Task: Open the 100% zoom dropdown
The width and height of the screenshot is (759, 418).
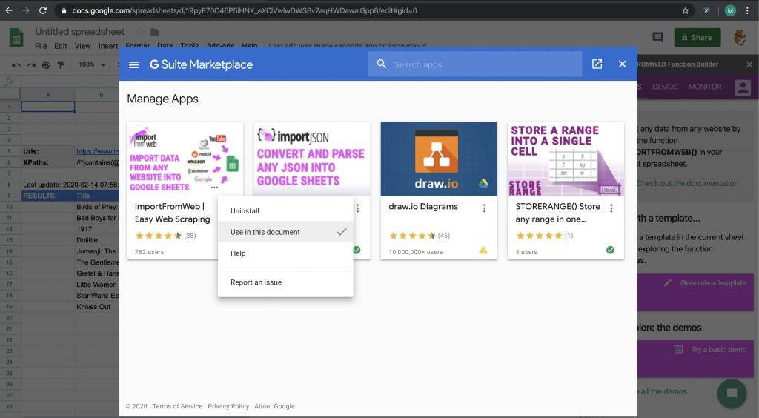Action: coord(92,64)
